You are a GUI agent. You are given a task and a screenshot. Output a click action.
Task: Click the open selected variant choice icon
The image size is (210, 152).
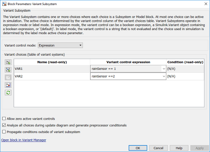(x=8, y=85)
